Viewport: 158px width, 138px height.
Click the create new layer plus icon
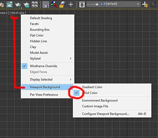click(145, 4)
